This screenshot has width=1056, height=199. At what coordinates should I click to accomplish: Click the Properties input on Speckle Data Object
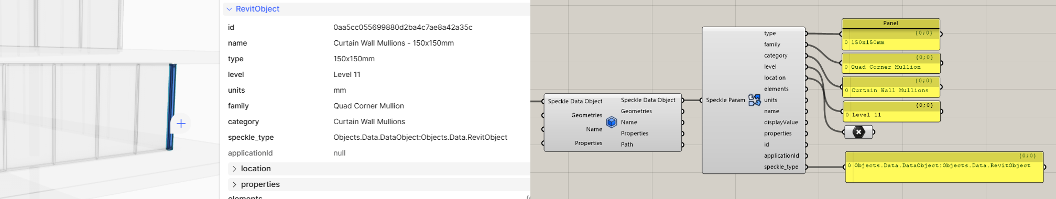coord(589,143)
